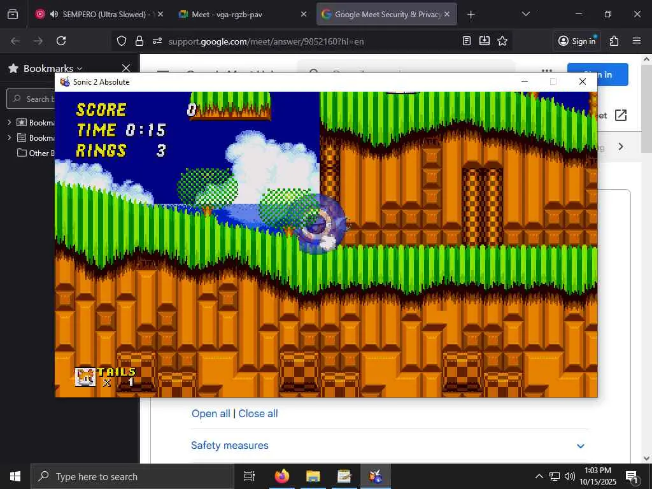Viewport: 652px width, 489px height.
Task: Open site permissions icon in address bar
Action: pyautogui.click(x=157, y=41)
